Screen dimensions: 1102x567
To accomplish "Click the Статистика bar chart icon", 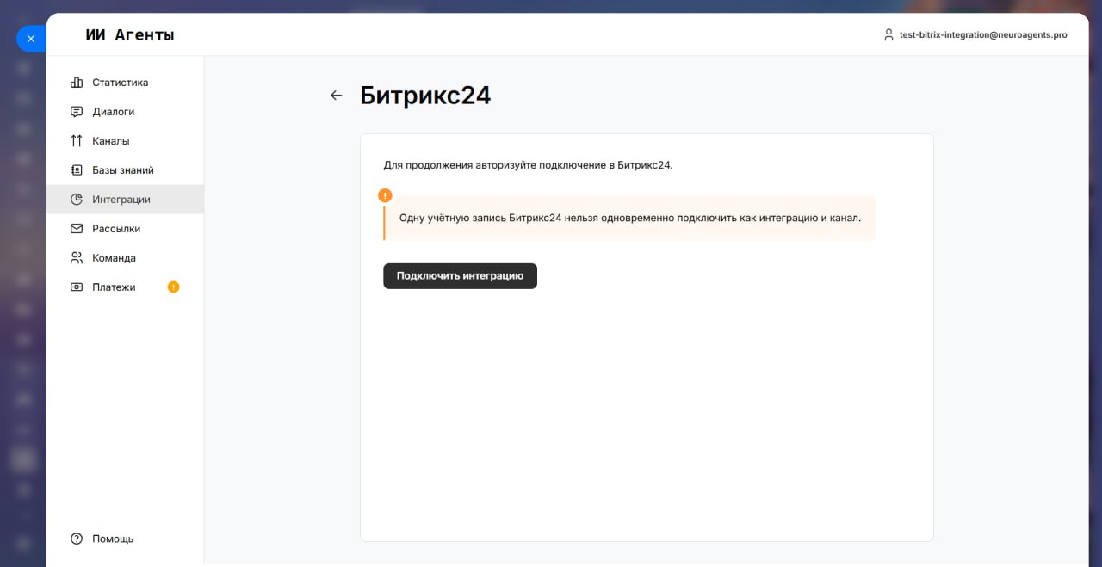I will [77, 83].
